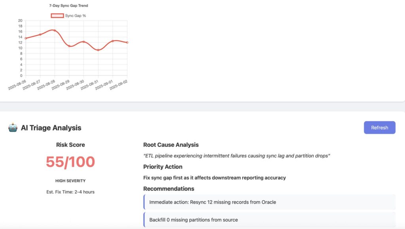Select the 2025-08-27 chart data point
The image size is (405, 229).
(40, 34)
